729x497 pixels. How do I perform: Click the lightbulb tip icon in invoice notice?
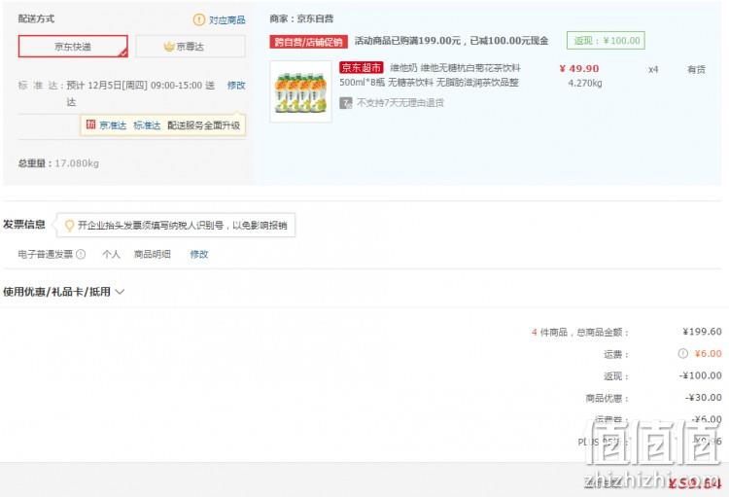(x=69, y=226)
